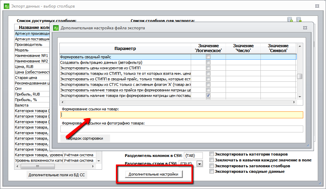Click the resize grip of the additional settings dialog
The image size is (326, 189).
coord(308,146)
